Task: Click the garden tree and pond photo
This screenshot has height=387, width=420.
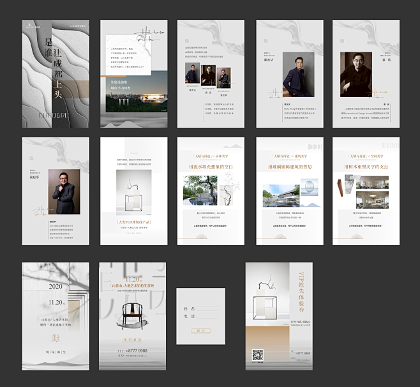Action: [200, 190]
